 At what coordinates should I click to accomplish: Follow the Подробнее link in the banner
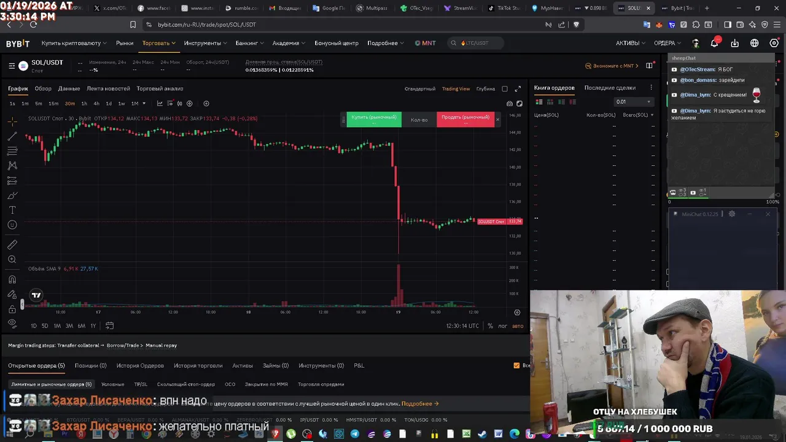pos(420,403)
